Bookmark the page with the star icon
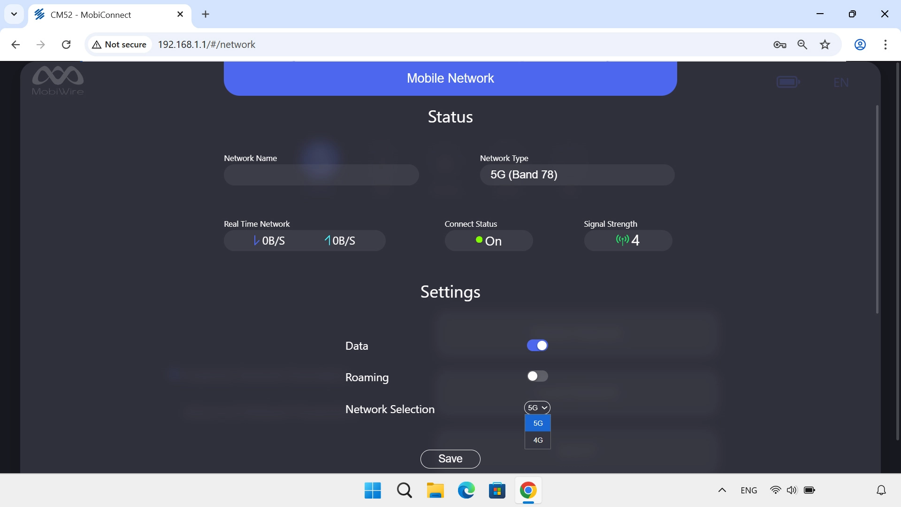 point(825,45)
